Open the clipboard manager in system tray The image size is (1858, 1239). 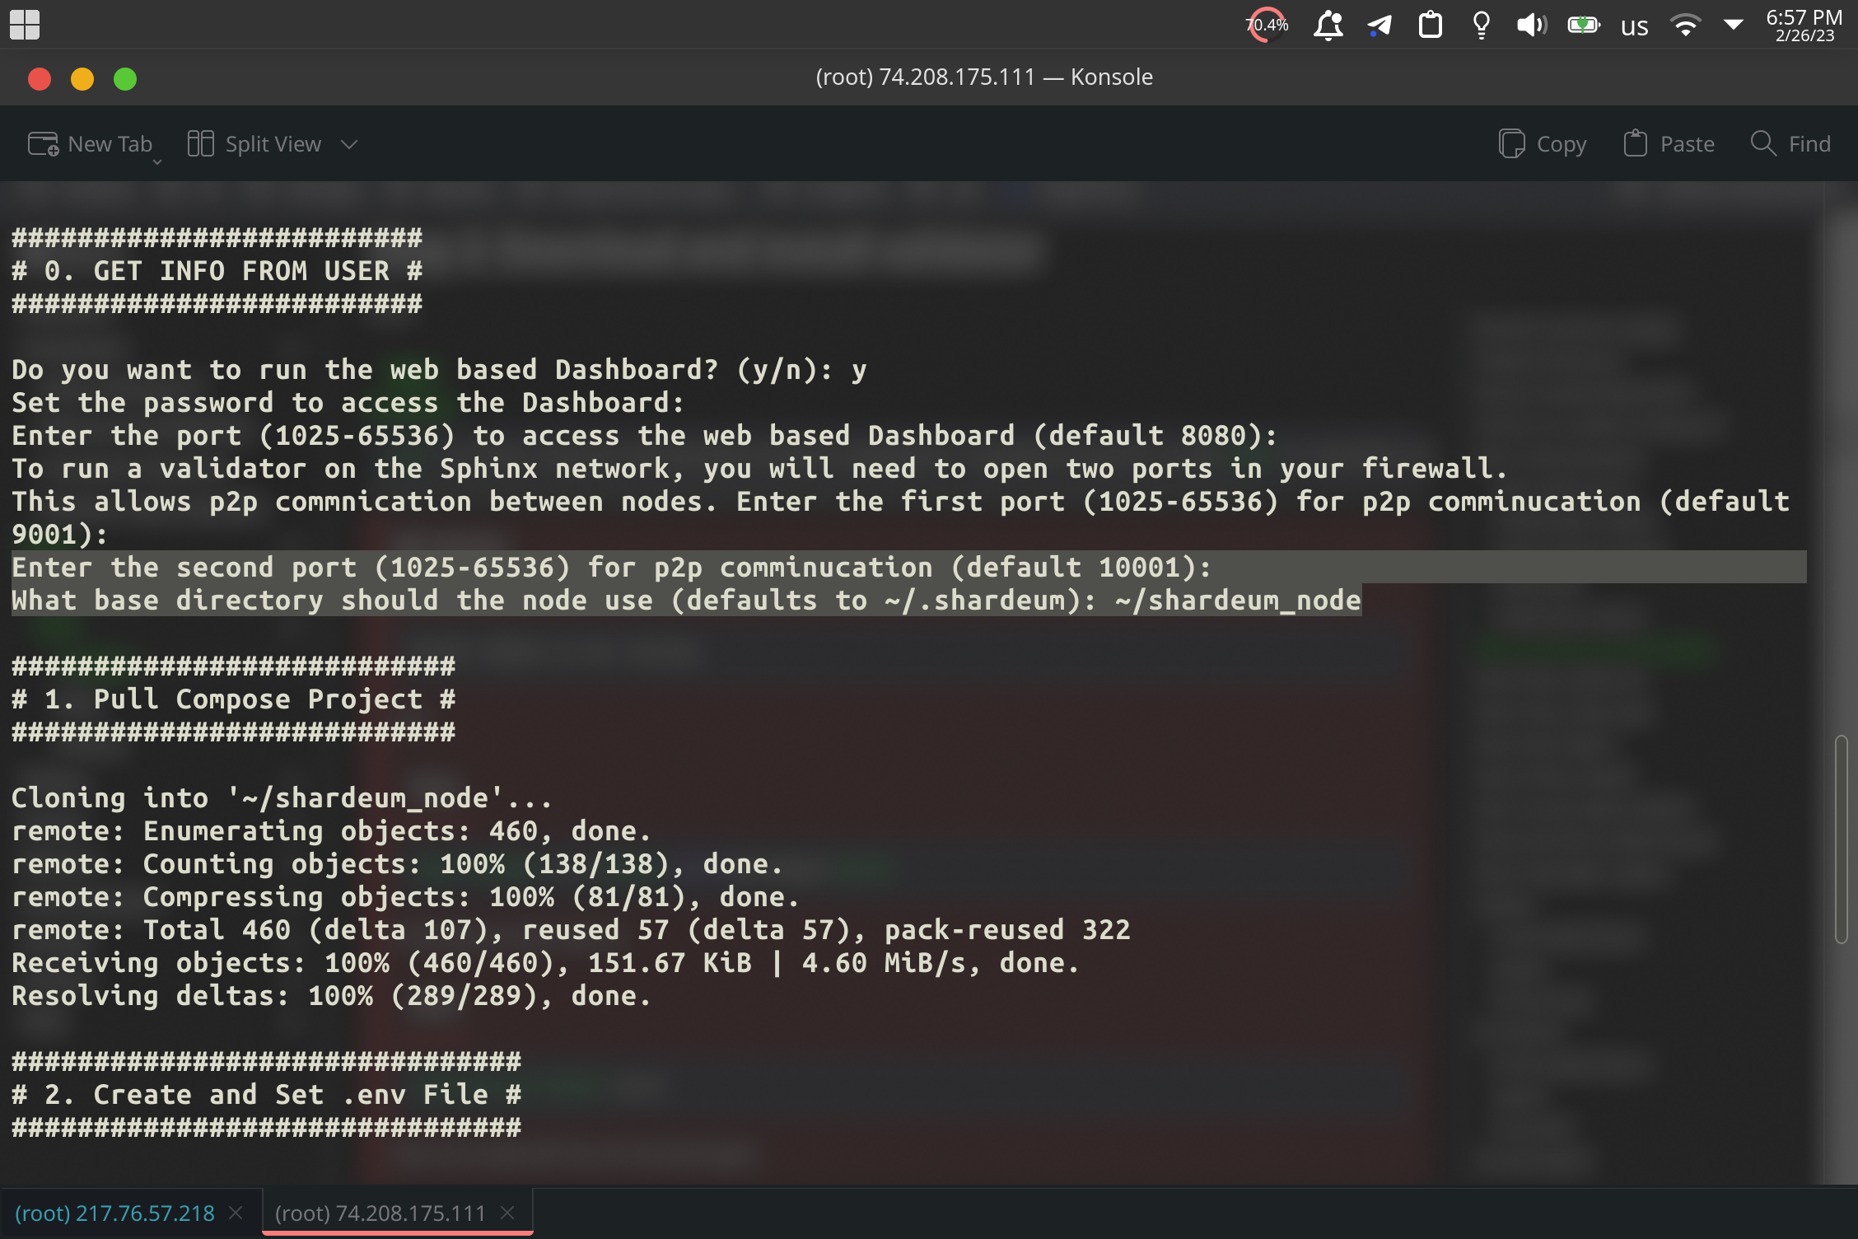click(1431, 25)
